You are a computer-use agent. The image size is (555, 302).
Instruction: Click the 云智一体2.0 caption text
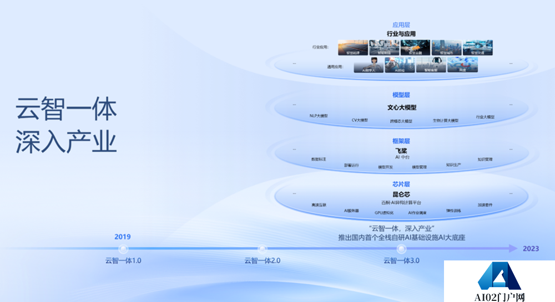tap(263, 260)
